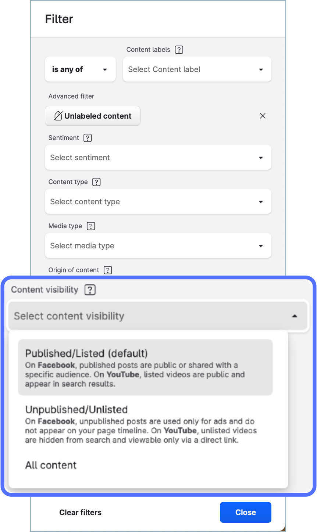Expand the Select sentiment dropdown
Screen dimensions: 317x532
pos(158,158)
